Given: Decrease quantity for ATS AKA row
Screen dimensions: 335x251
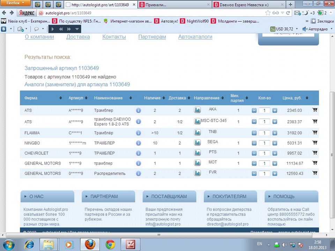Looking at the screenshot, I should (x=254, y=111).
